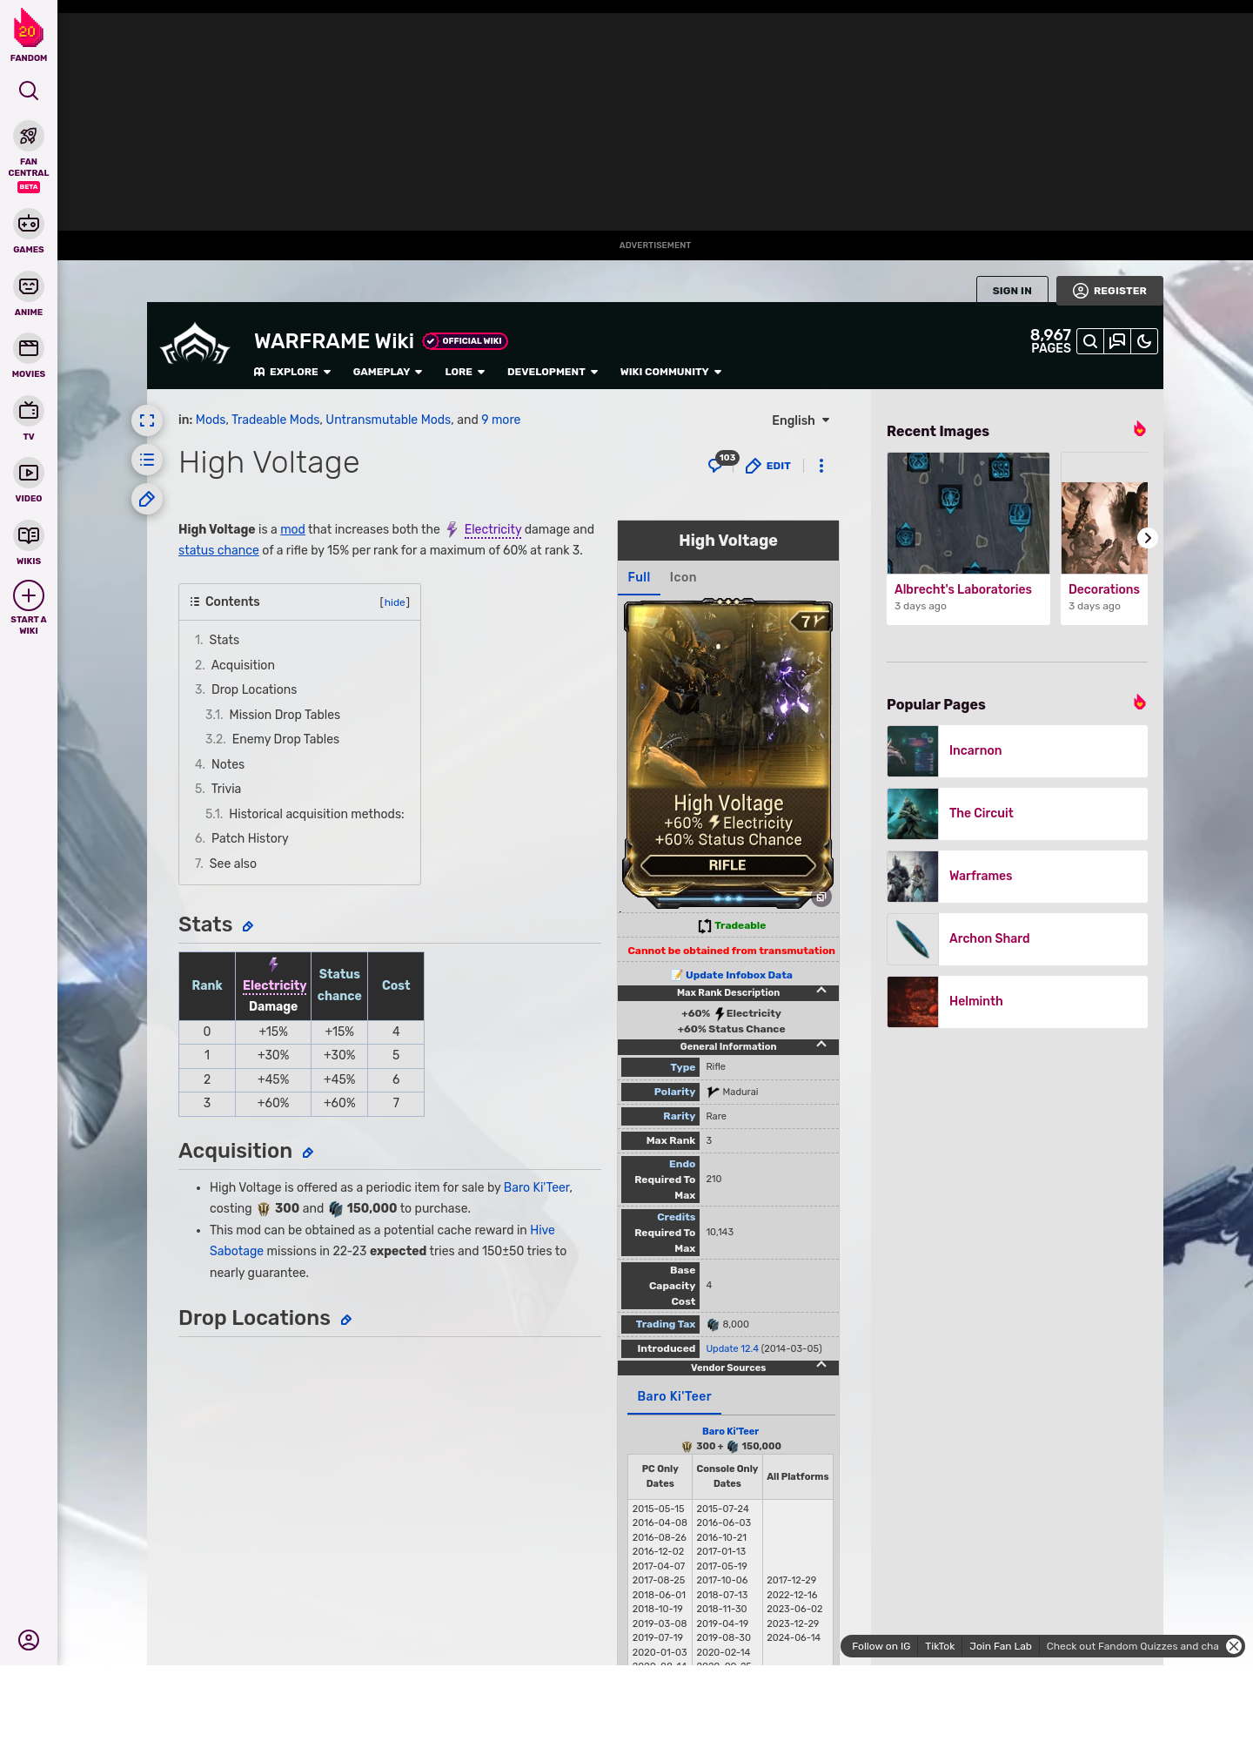Switch to the Full image tab
Image resolution: width=1253 pixels, height=1741 pixels.
[x=639, y=577]
